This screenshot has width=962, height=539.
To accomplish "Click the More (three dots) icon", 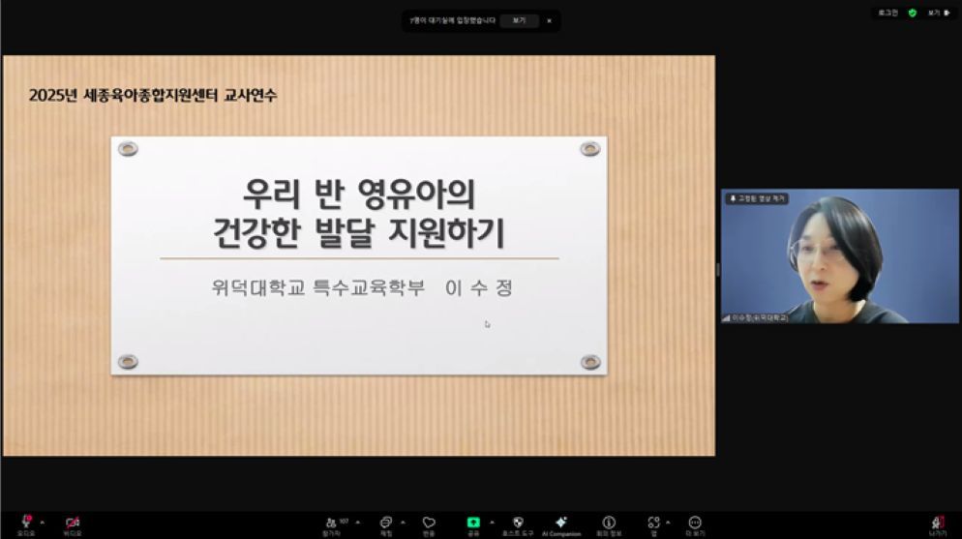I will tap(694, 523).
